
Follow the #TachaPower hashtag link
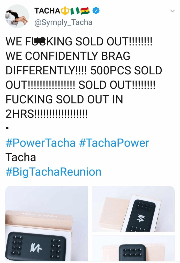click(x=114, y=143)
